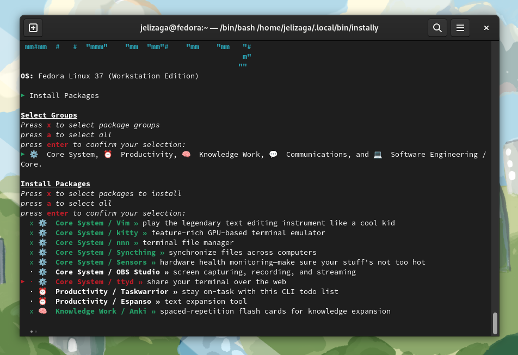Screen dimensions: 518x355
Task: Toggle the ttyd package selection dot
Action: (x=32, y=282)
